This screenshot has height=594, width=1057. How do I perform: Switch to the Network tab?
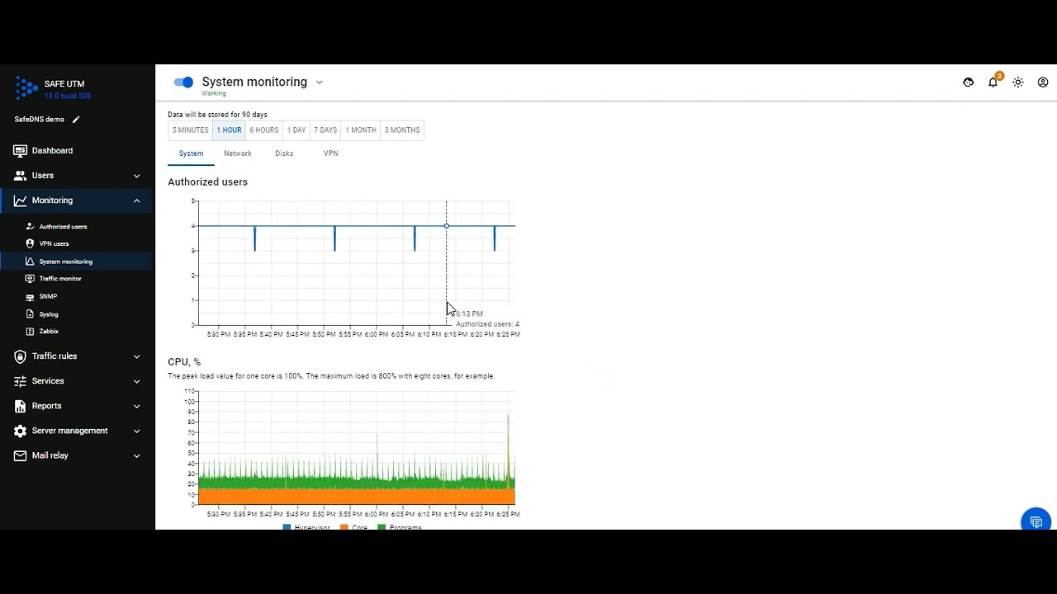238,153
